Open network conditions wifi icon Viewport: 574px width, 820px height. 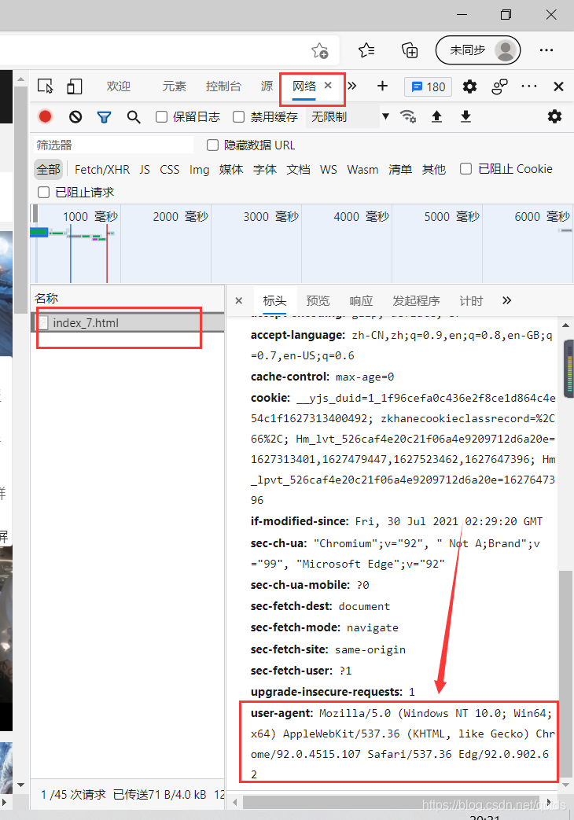tap(407, 116)
